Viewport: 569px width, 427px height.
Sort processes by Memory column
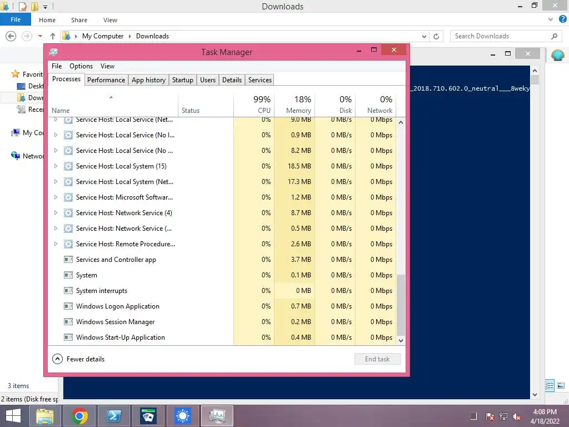point(295,104)
